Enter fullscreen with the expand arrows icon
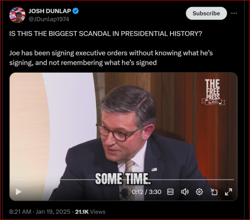This screenshot has width=250, height=220. point(228,192)
